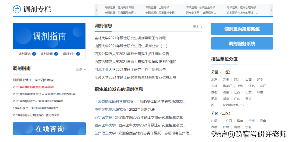Click 华中光电技术研究所 institution name
This screenshot has width=291, height=142.
coord(110,110)
